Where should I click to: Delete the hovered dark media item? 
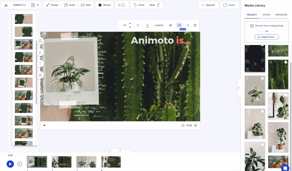tap(247, 70)
